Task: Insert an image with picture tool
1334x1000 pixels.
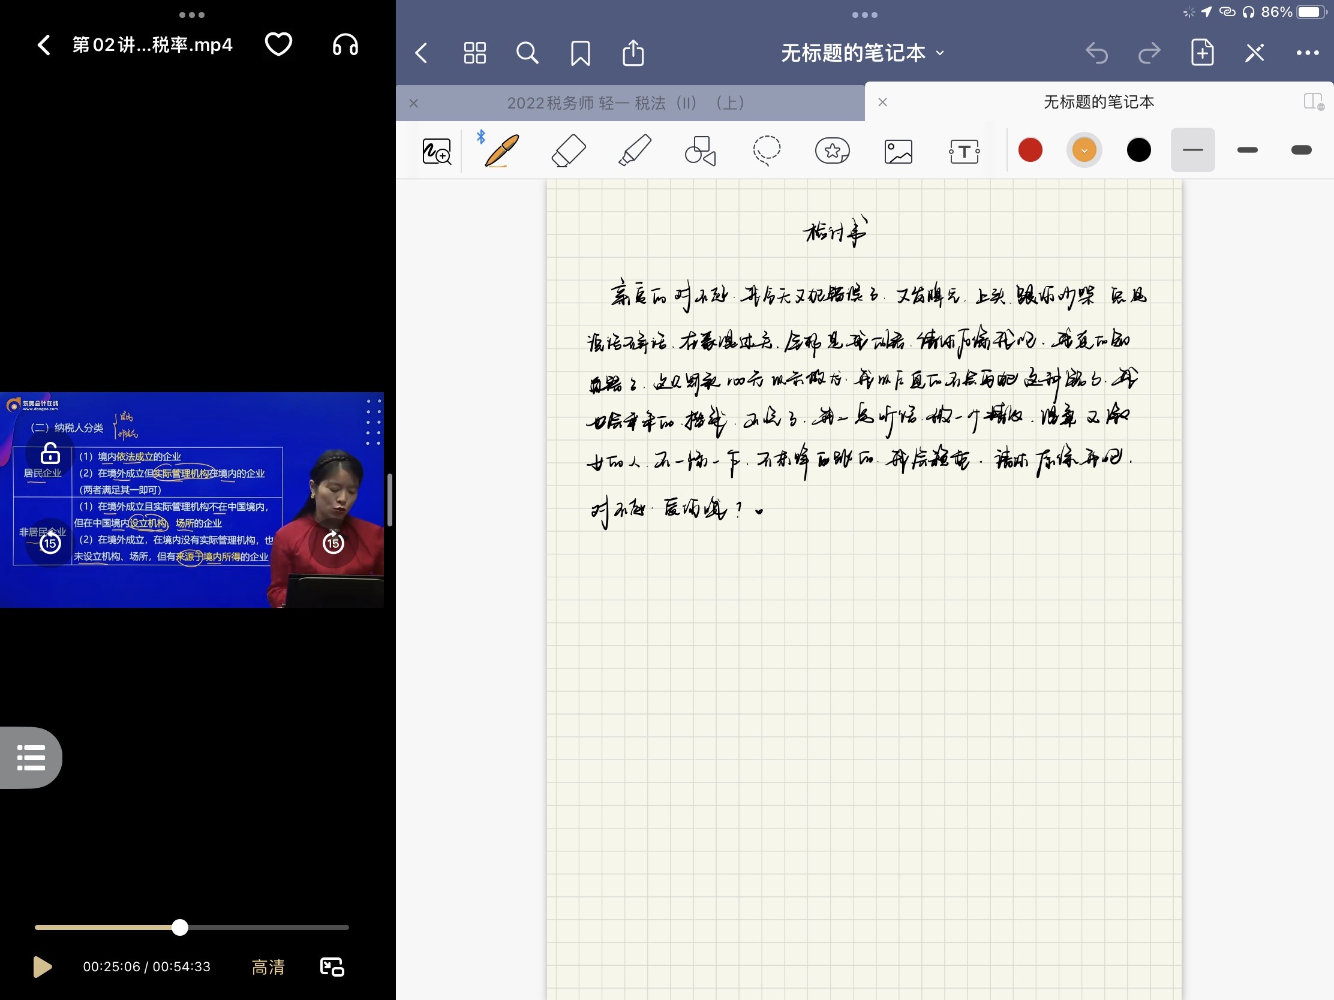Action: click(898, 150)
